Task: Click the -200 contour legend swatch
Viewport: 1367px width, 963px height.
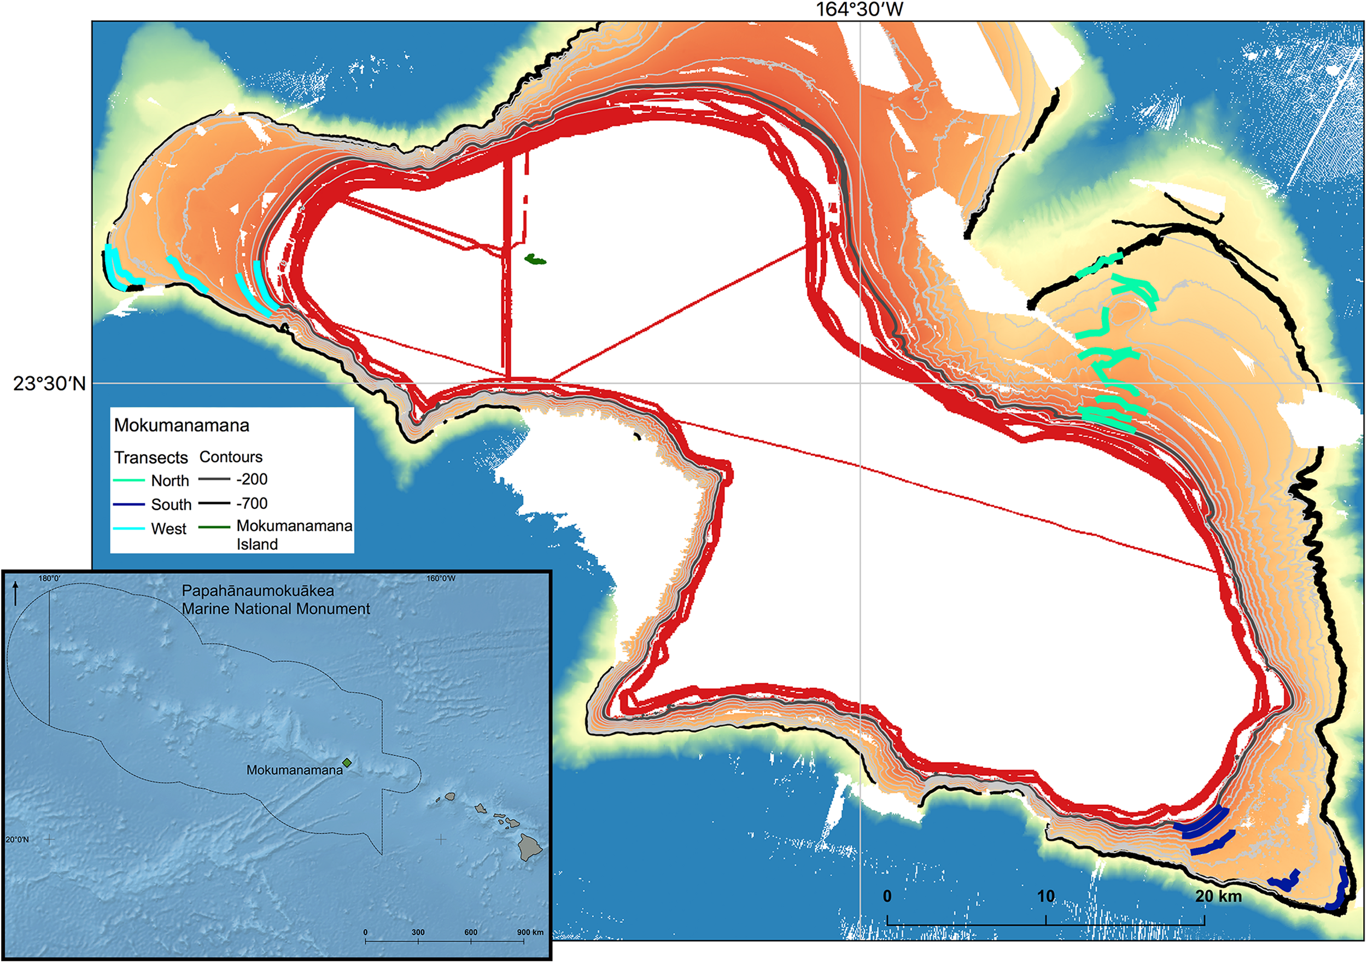Action: coord(214,479)
